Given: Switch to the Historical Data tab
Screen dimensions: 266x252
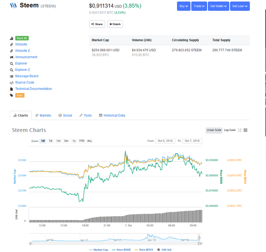Looking at the screenshot, I should click(x=112, y=115).
